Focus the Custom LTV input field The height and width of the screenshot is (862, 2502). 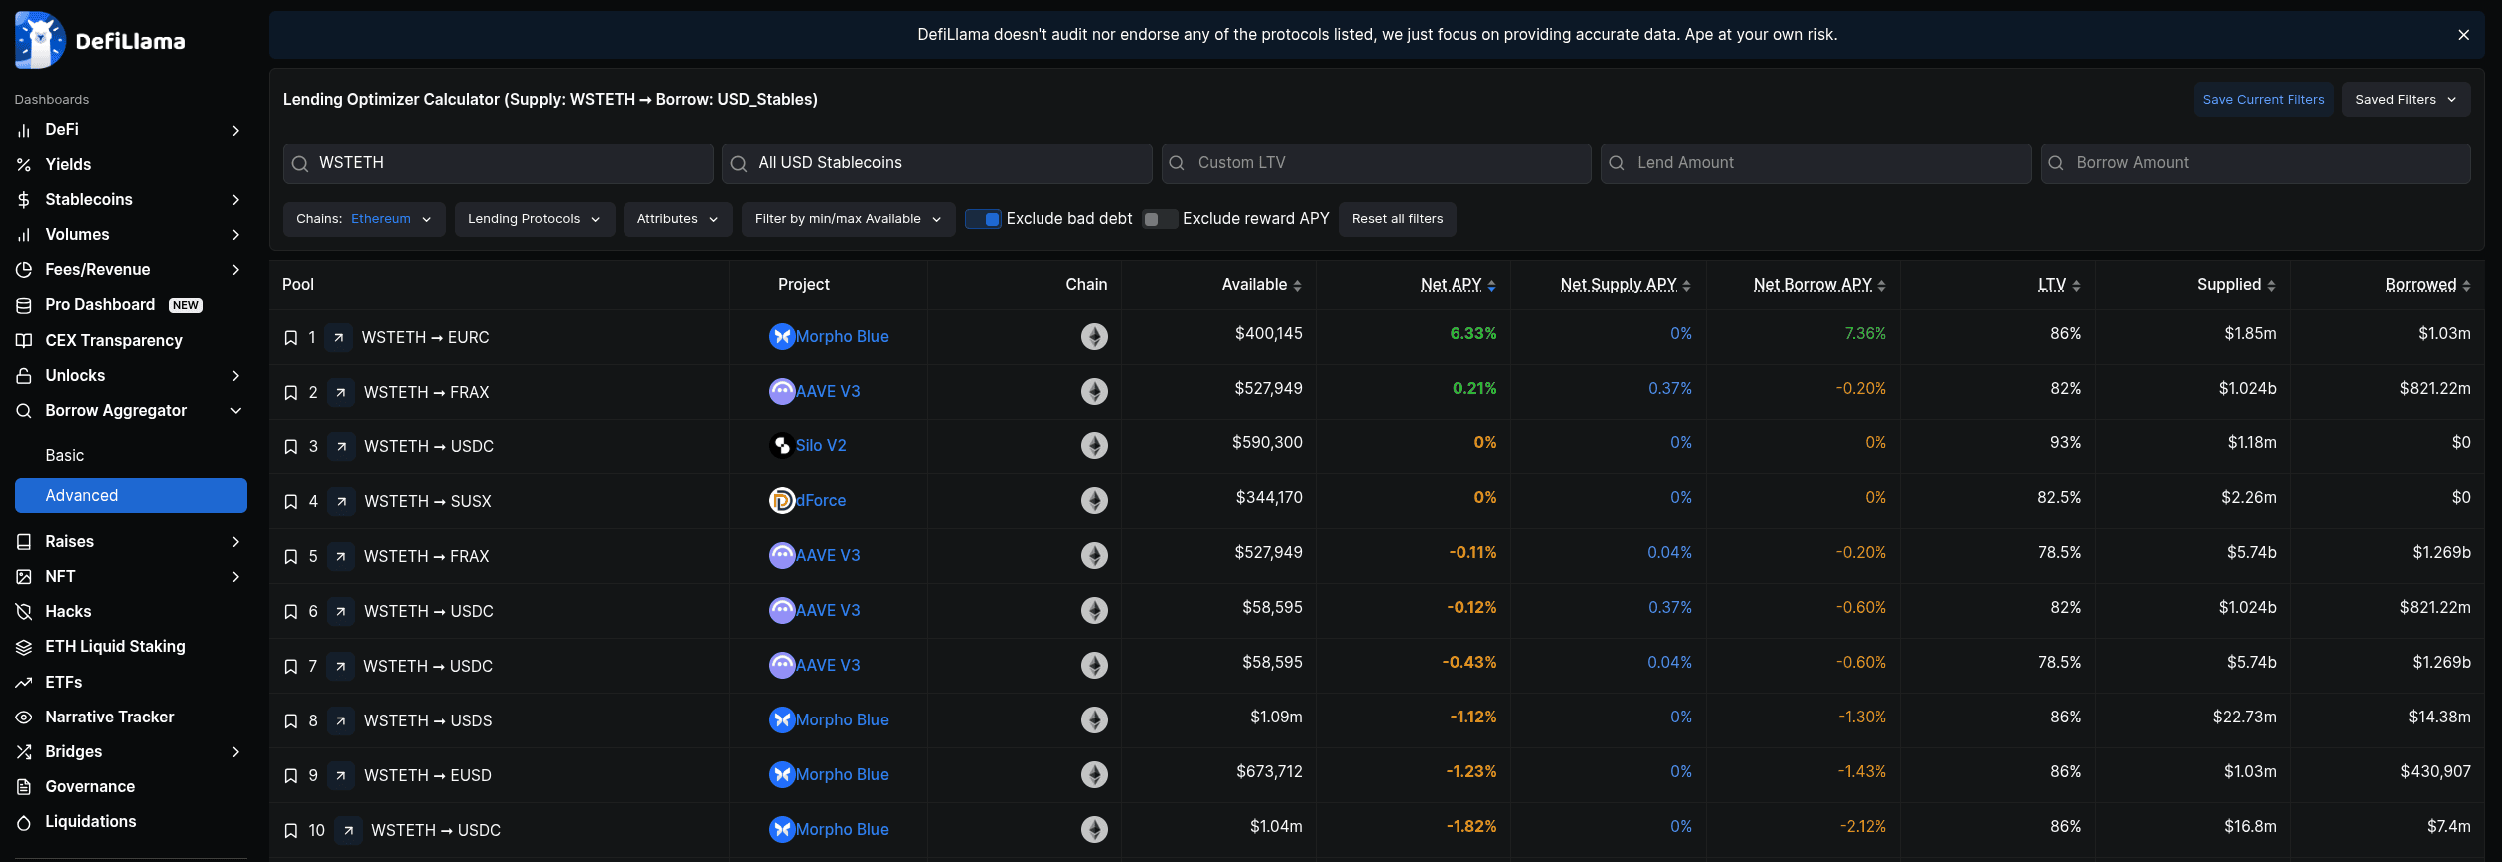(x=1377, y=163)
